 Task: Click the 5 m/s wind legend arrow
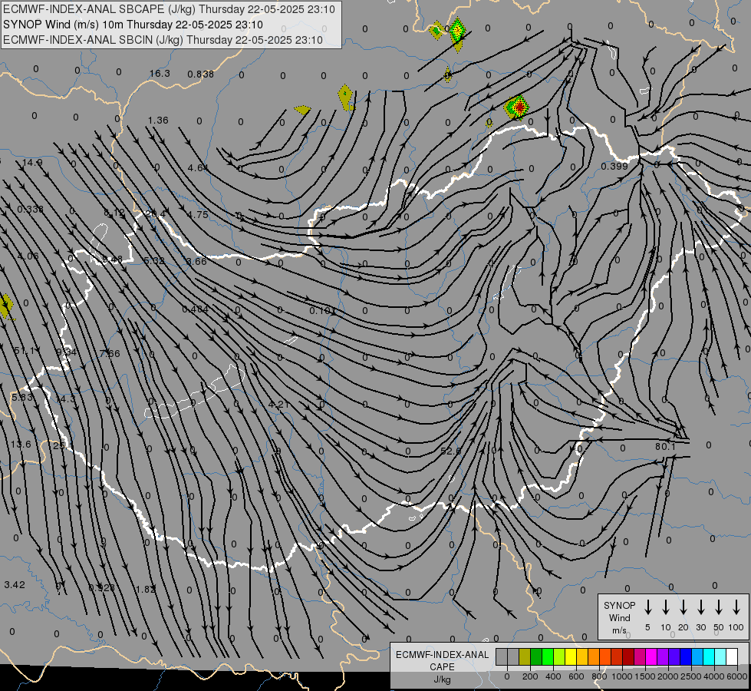(x=647, y=607)
